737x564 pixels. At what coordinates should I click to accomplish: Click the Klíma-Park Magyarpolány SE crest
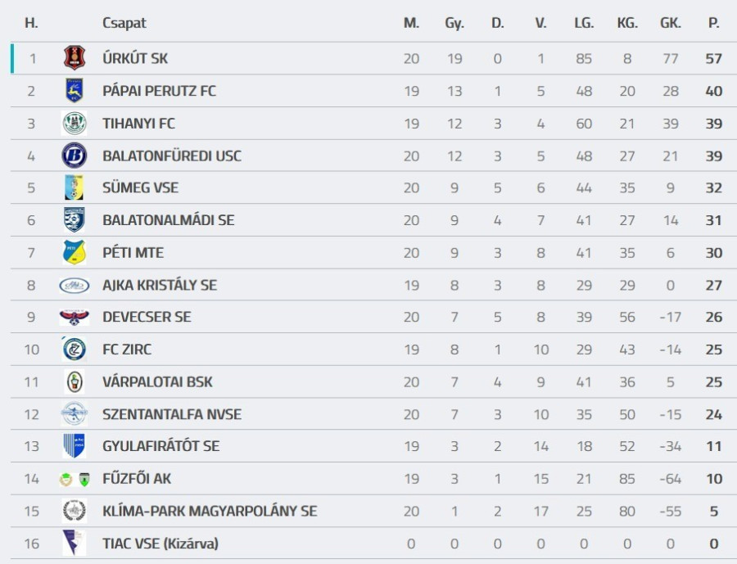[x=75, y=511]
